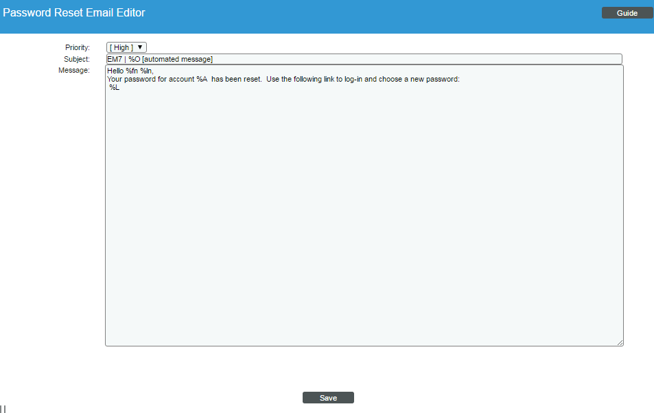Focus the Subject input field

412,59
